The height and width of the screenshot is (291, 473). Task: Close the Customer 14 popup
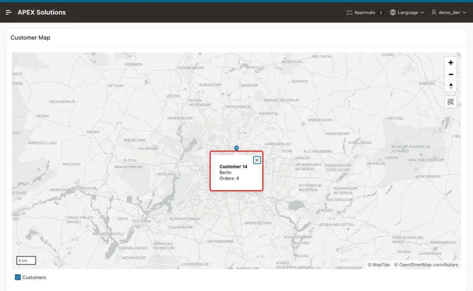(257, 160)
